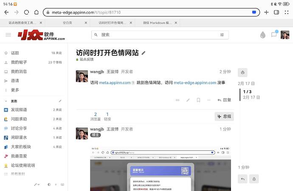Viewport: 293px width, 191px height.
Task: Open the chat notifications icon
Action: coord(274,34)
